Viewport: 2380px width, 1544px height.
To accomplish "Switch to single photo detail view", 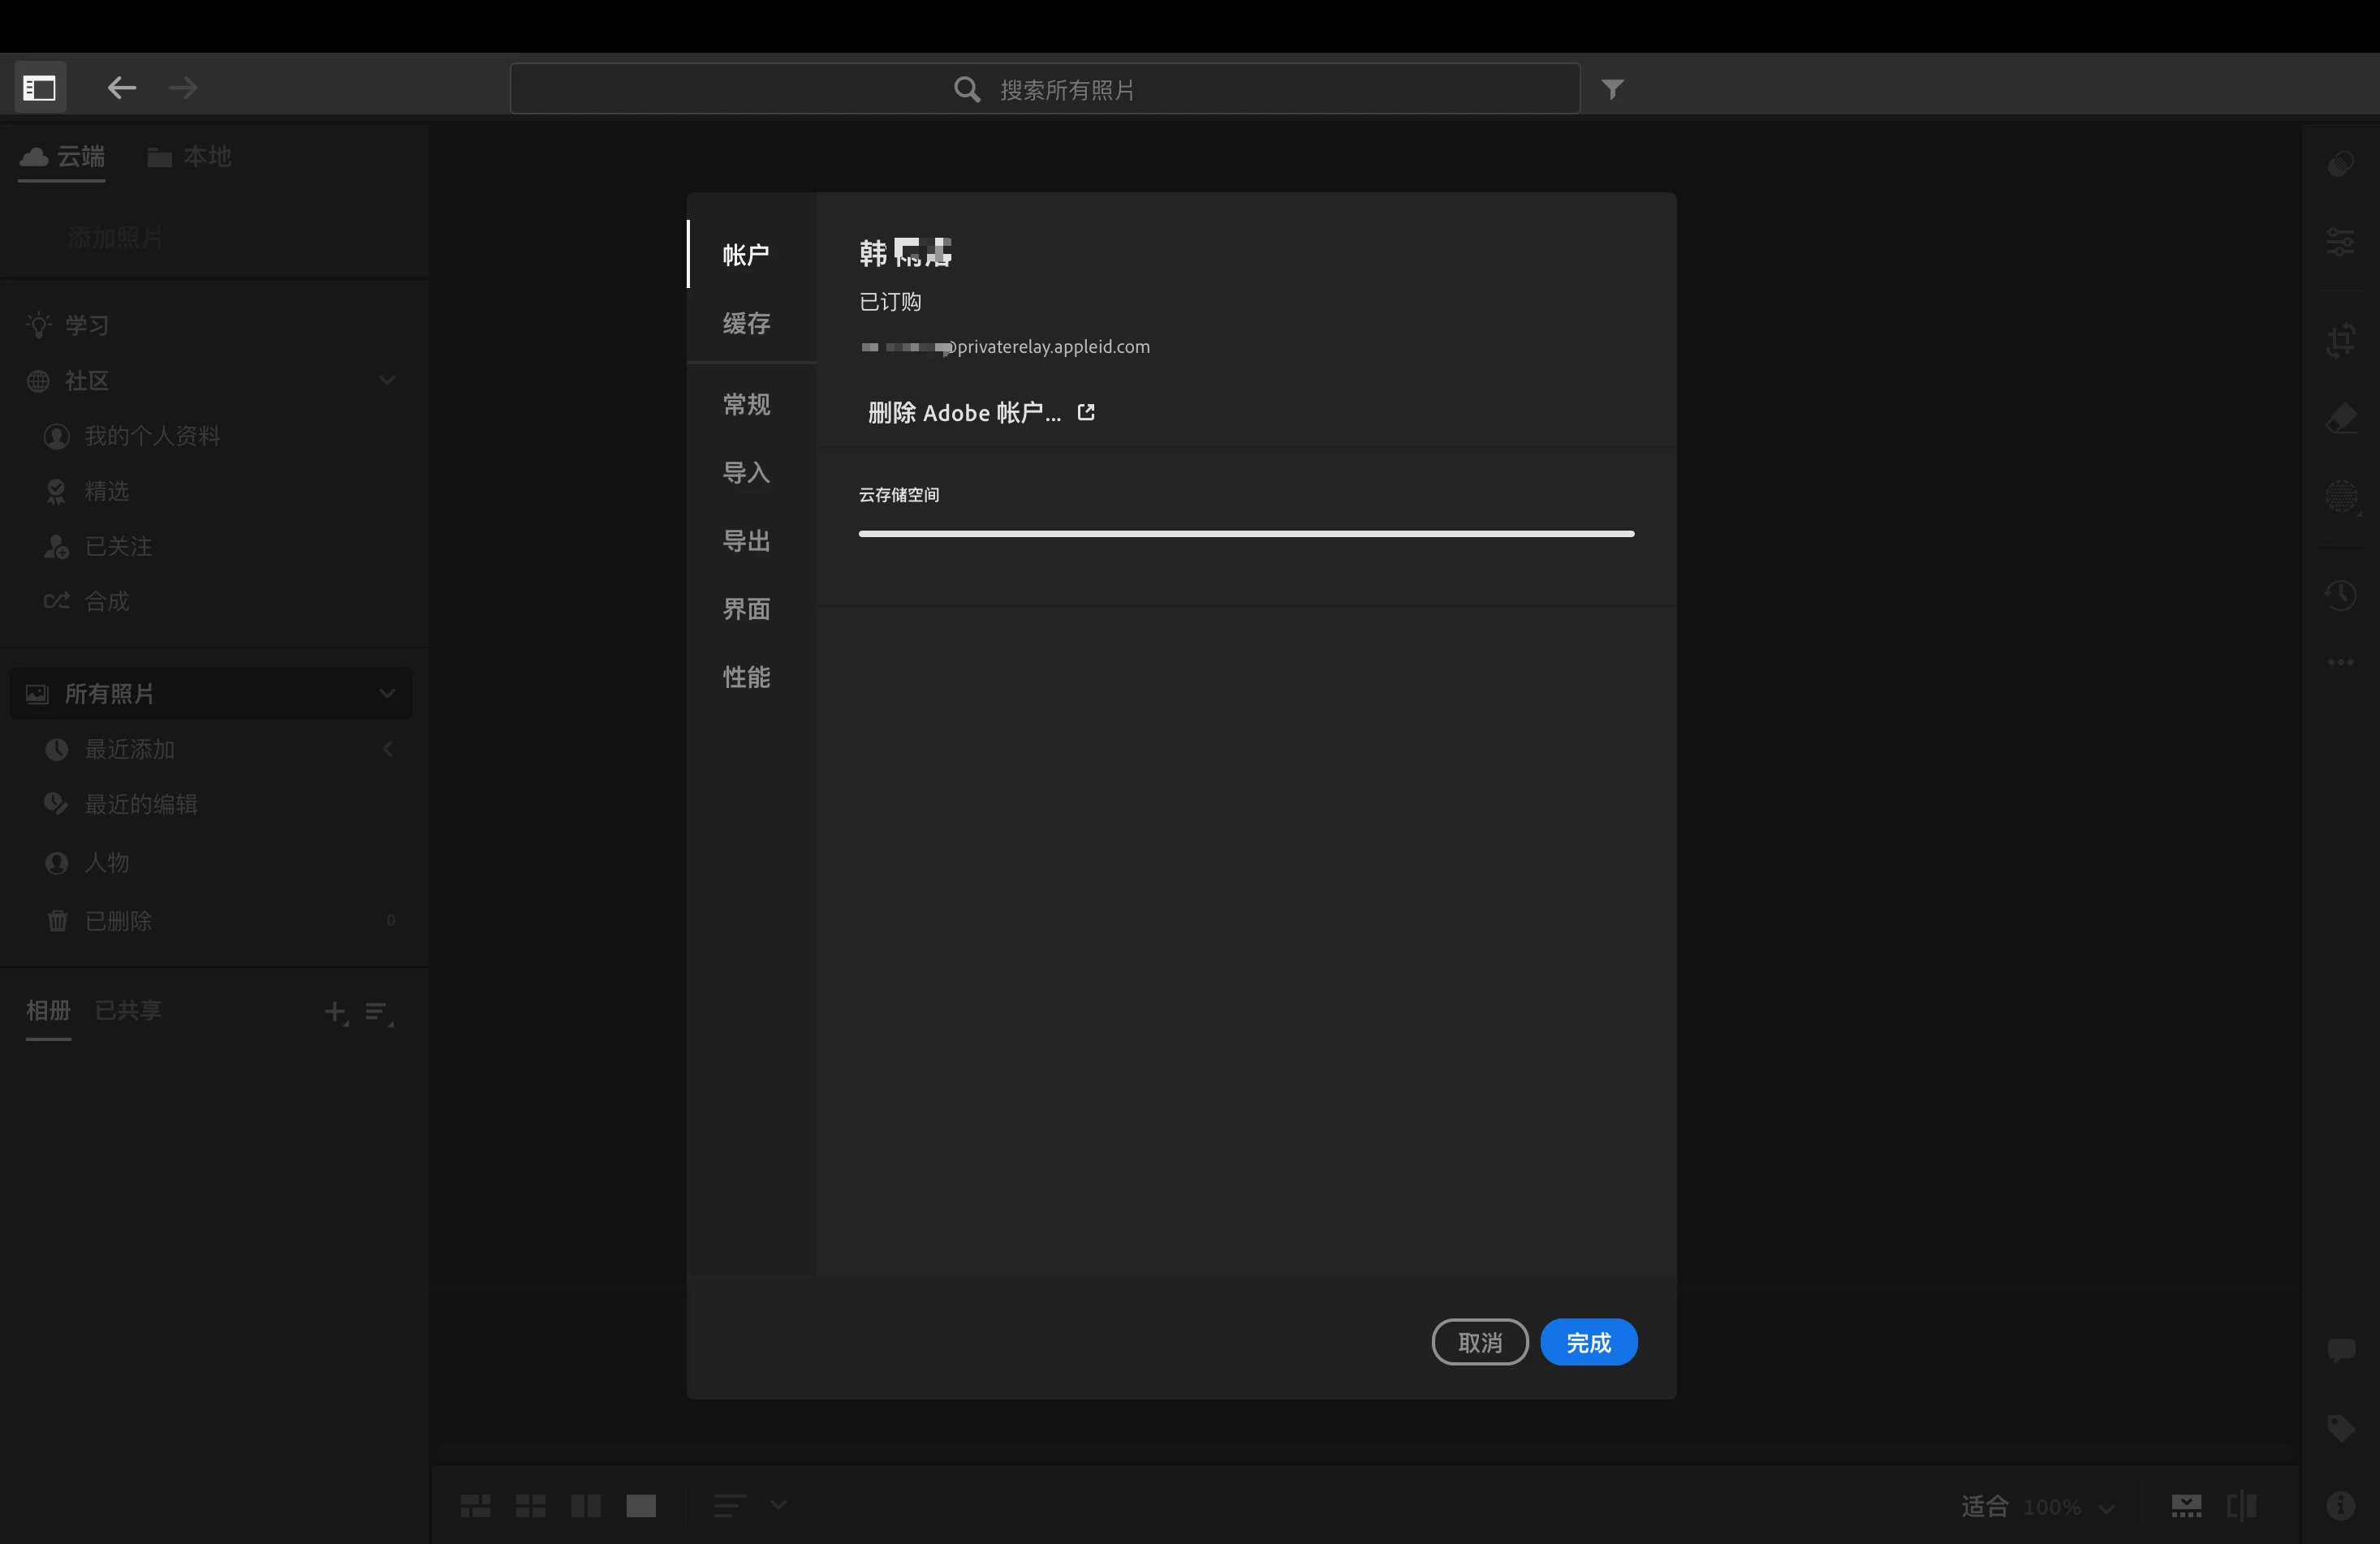I will tap(641, 1505).
